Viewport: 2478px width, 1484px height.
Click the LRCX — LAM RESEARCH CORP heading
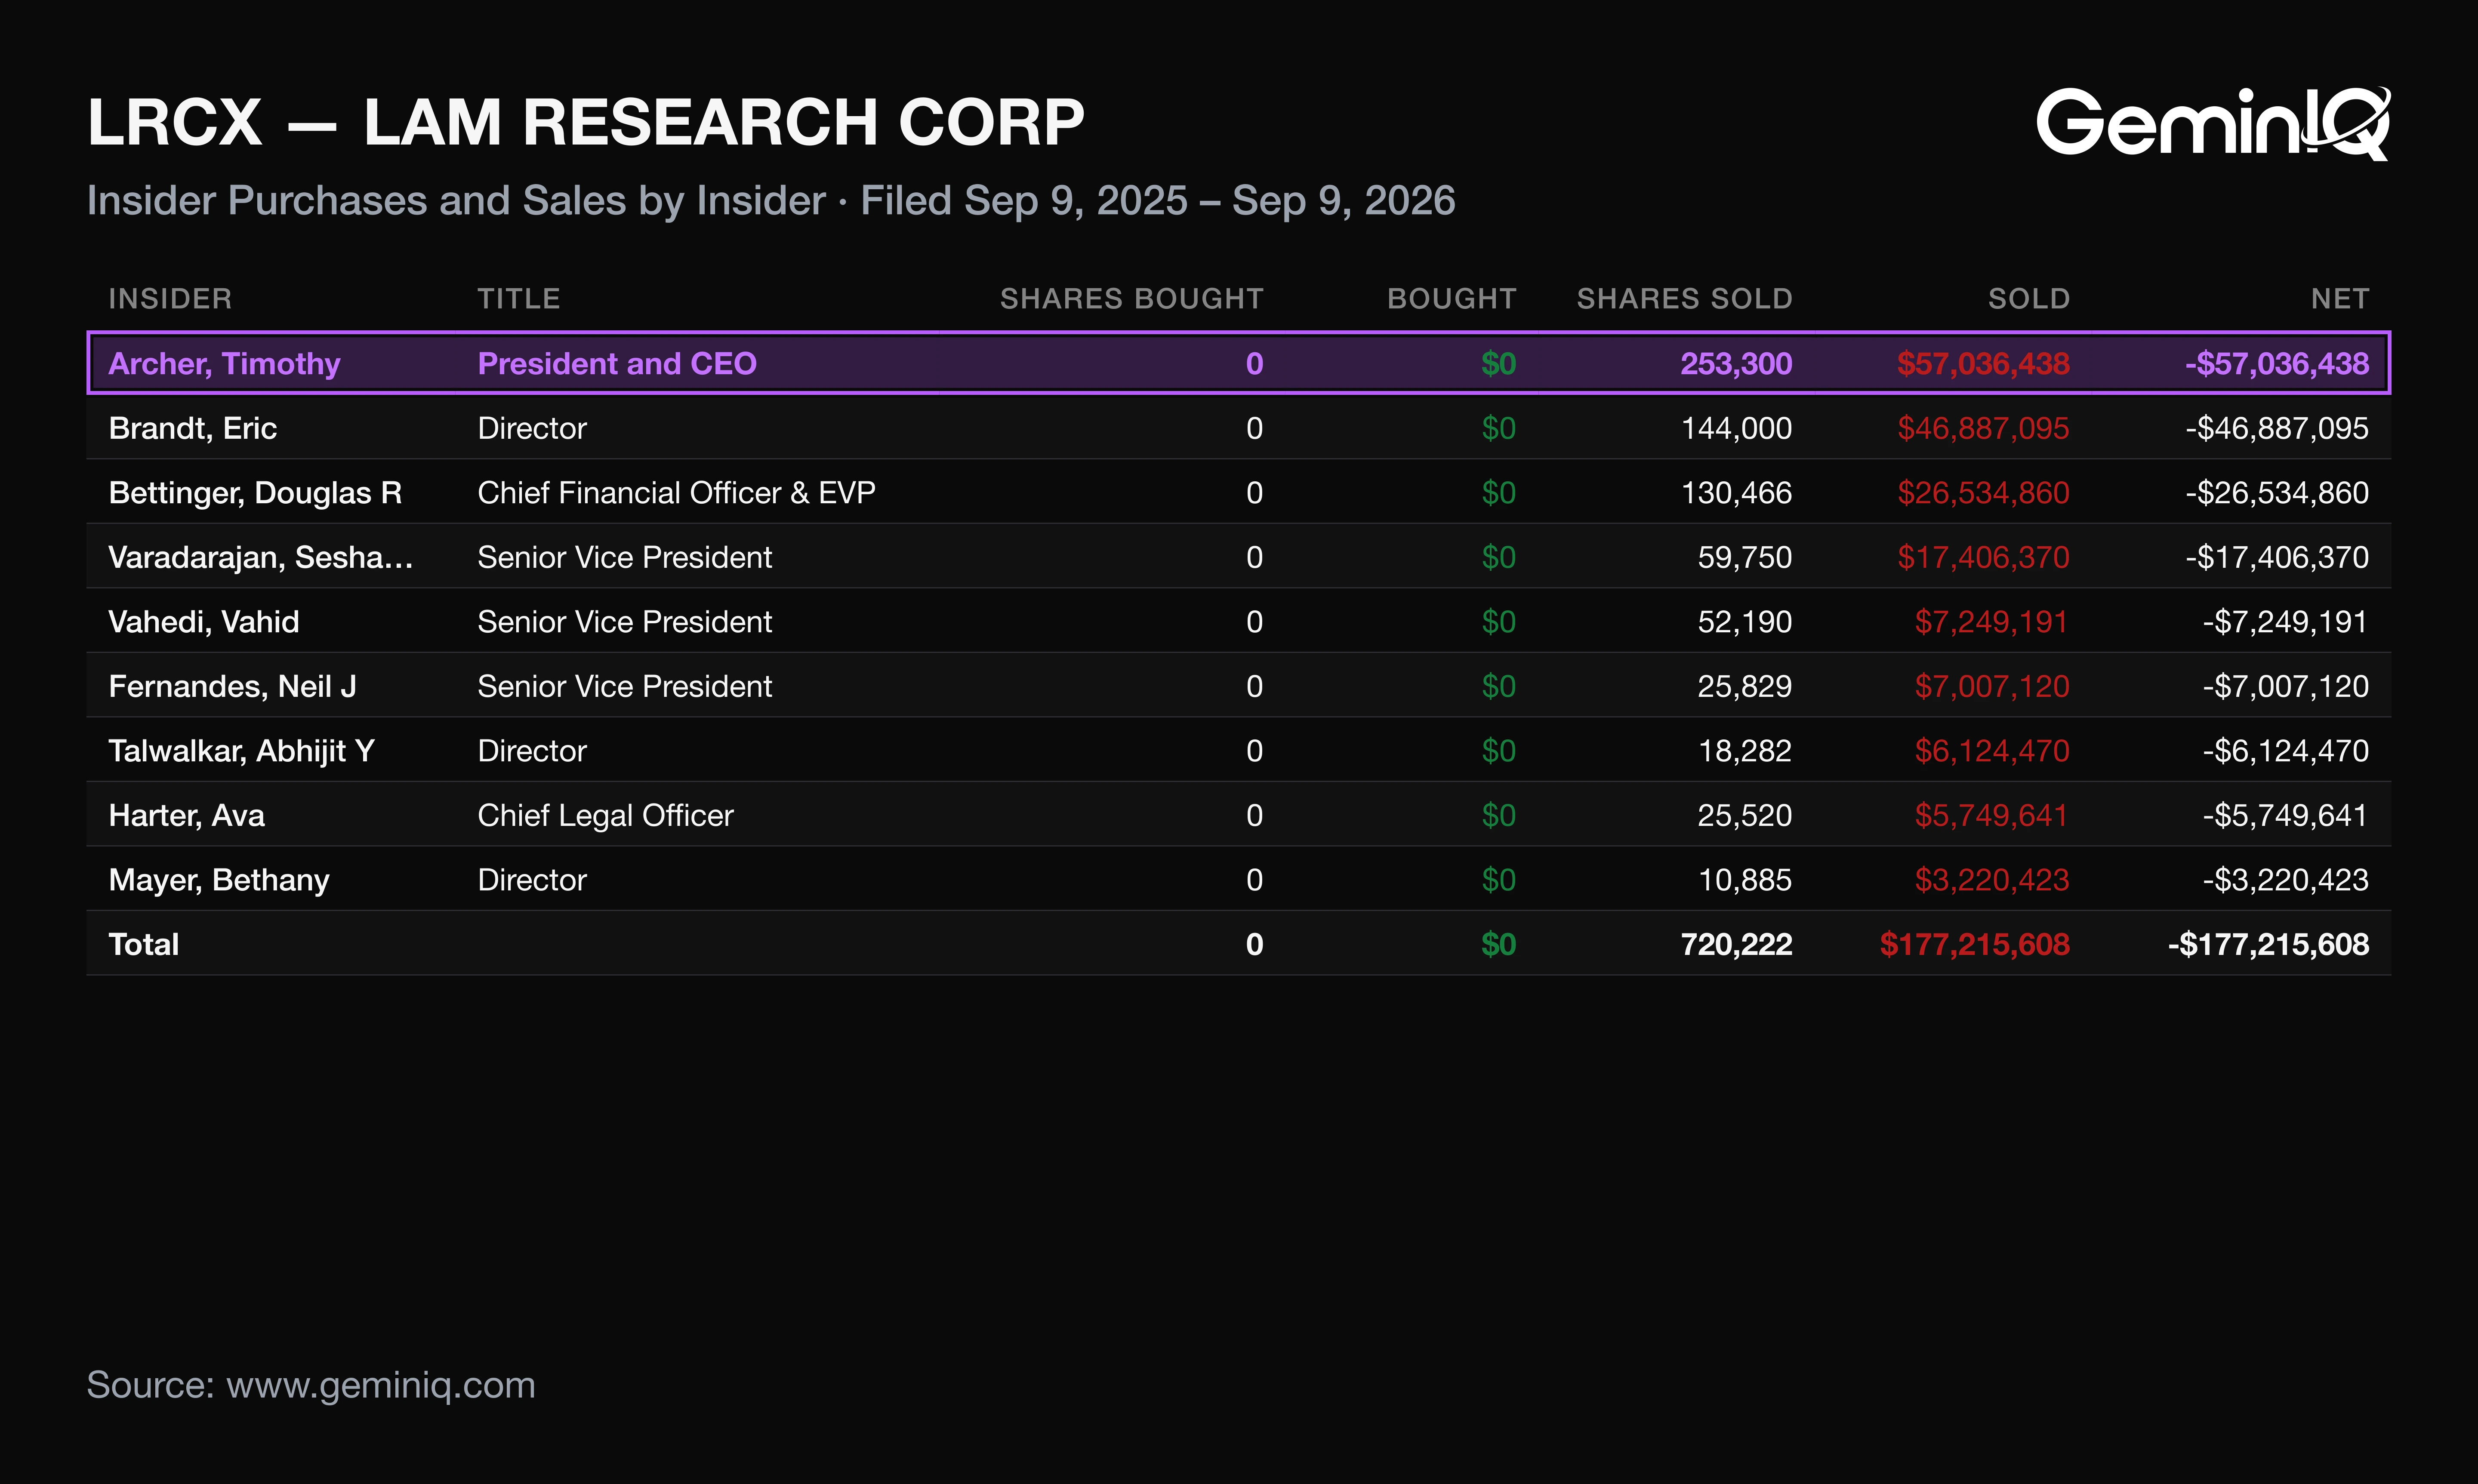pyautogui.click(x=585, y=122)
